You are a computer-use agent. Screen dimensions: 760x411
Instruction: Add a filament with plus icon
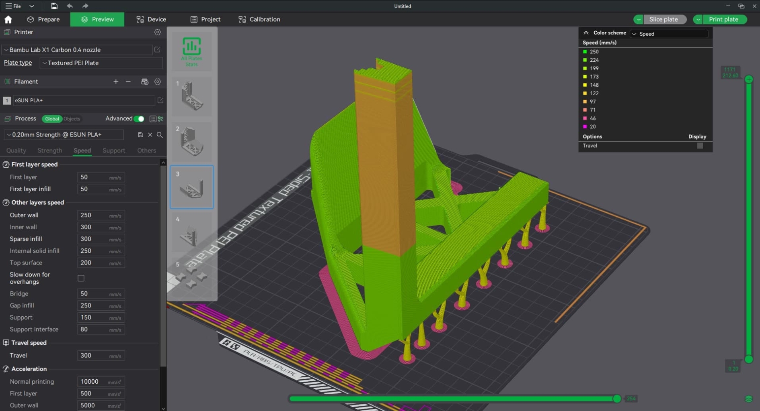tap(116, 81)
